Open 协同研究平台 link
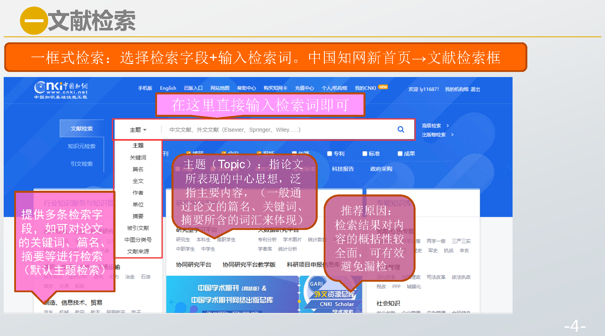 pos(194,265)
